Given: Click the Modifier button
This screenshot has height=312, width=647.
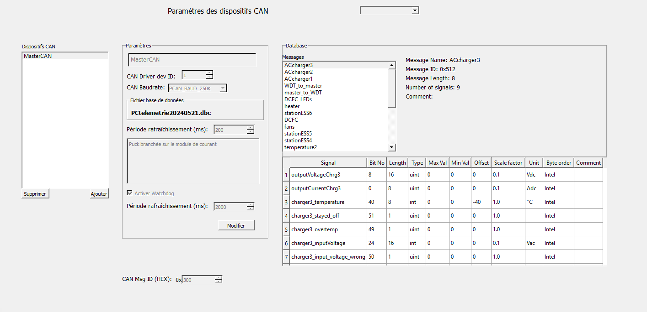Looking at the screenshot, I should coord(236,225).
